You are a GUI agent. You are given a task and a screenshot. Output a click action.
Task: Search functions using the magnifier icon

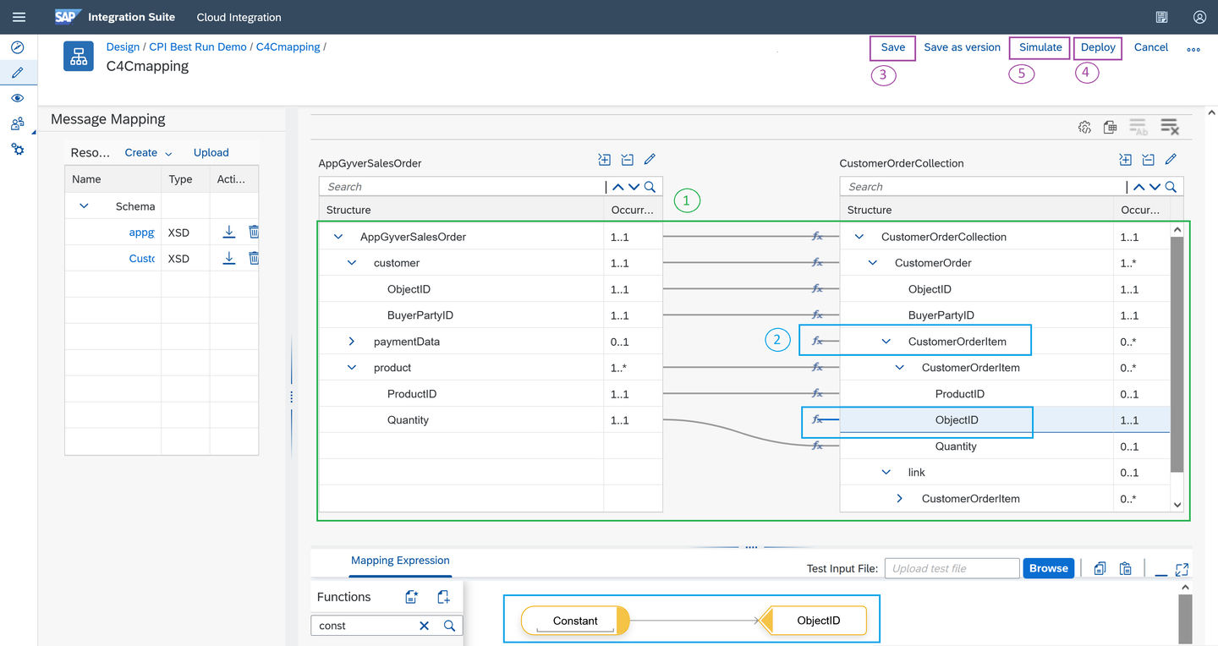coord(450,626)
